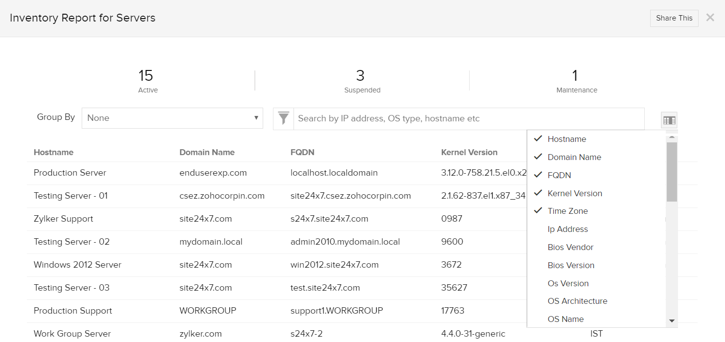
Task: Uncheck the Hostname column
Action: tap(567, 139)
